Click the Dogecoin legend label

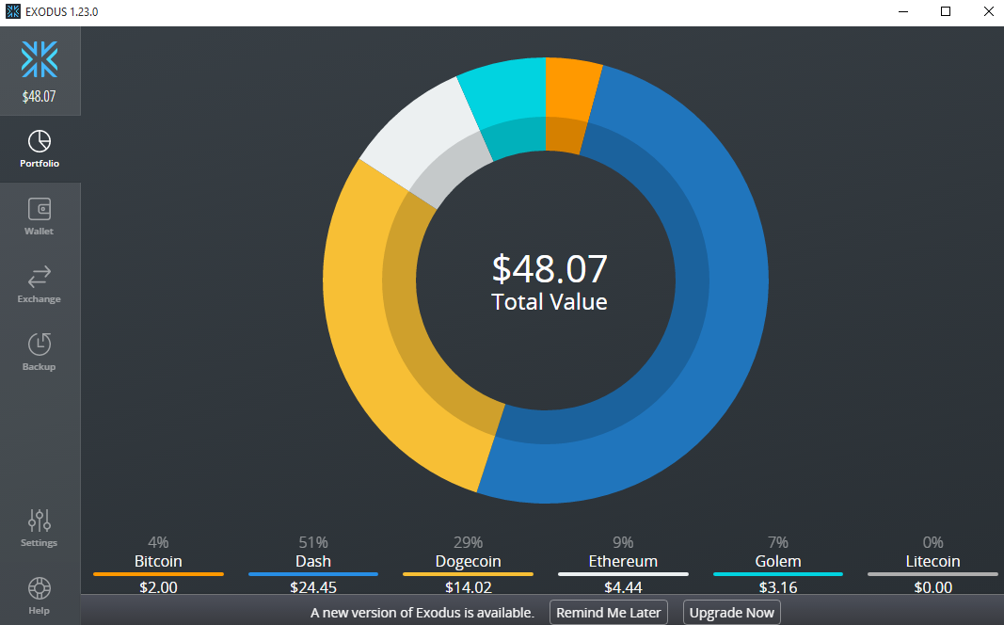(x=468, y=561)
